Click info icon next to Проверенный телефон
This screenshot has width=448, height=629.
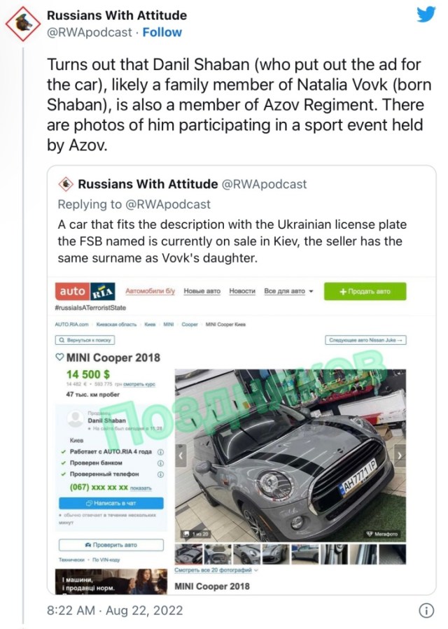point(160,474)
